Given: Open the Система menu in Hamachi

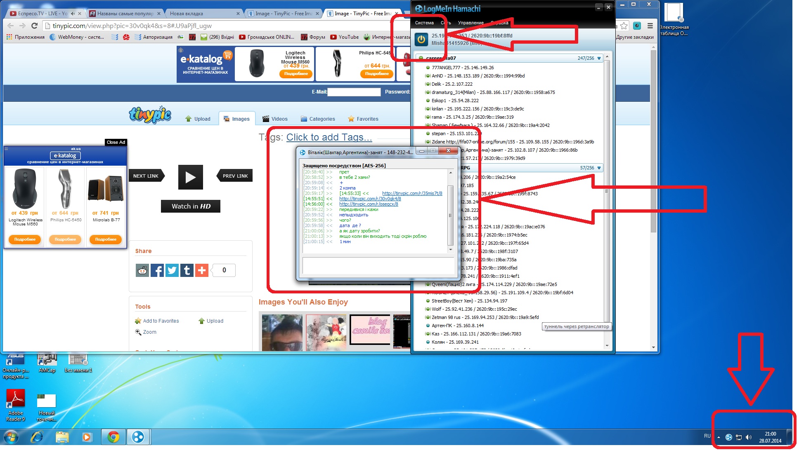Looking at the screenshot, I should (424, 23).
